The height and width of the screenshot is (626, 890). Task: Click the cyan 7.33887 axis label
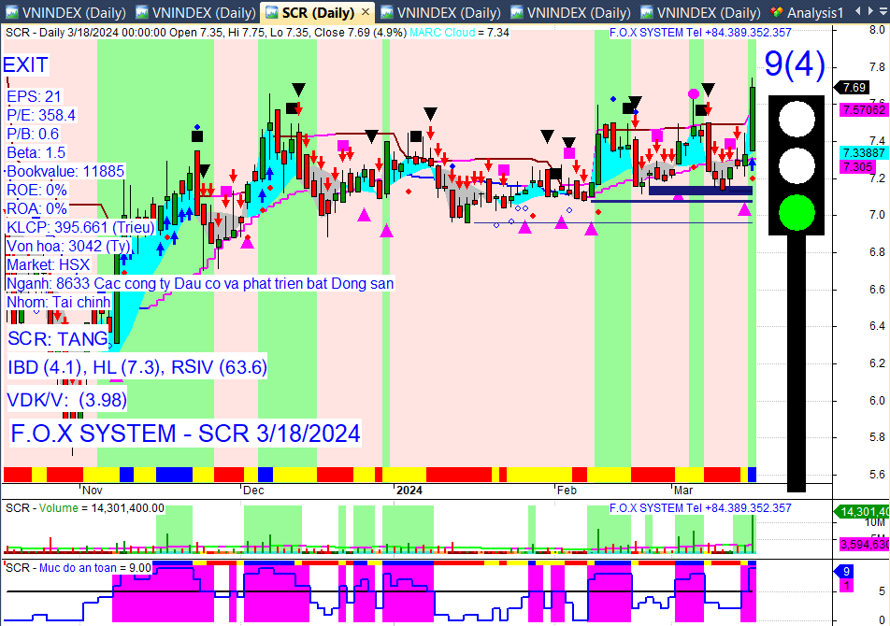tap(864, 153)
